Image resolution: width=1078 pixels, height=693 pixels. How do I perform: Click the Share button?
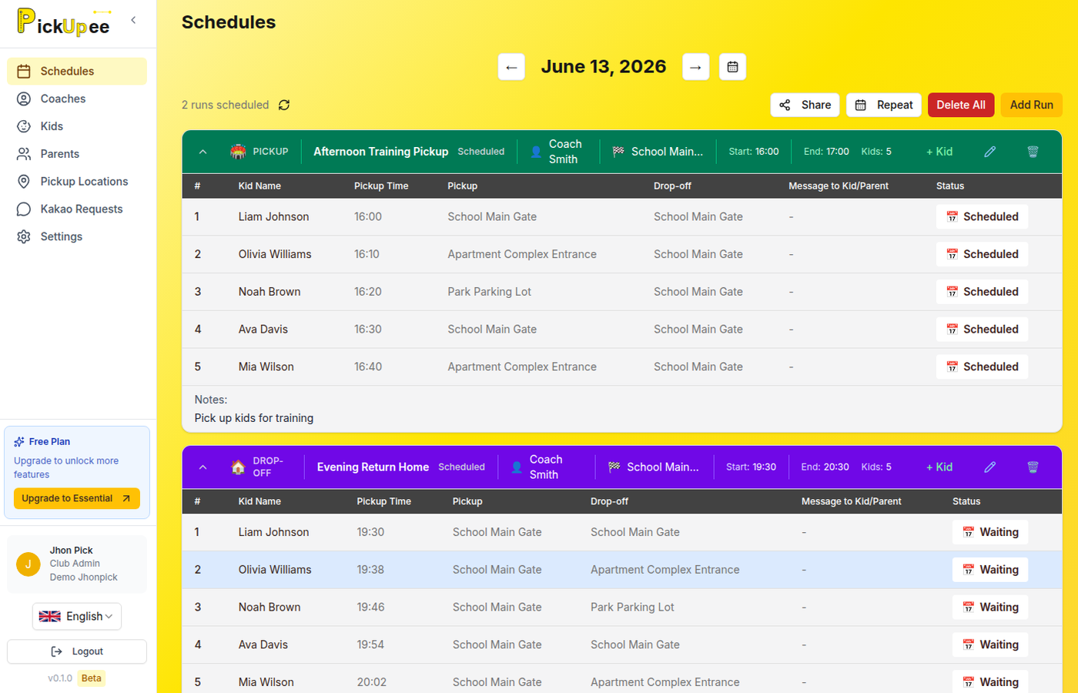(x=805, y=105)
